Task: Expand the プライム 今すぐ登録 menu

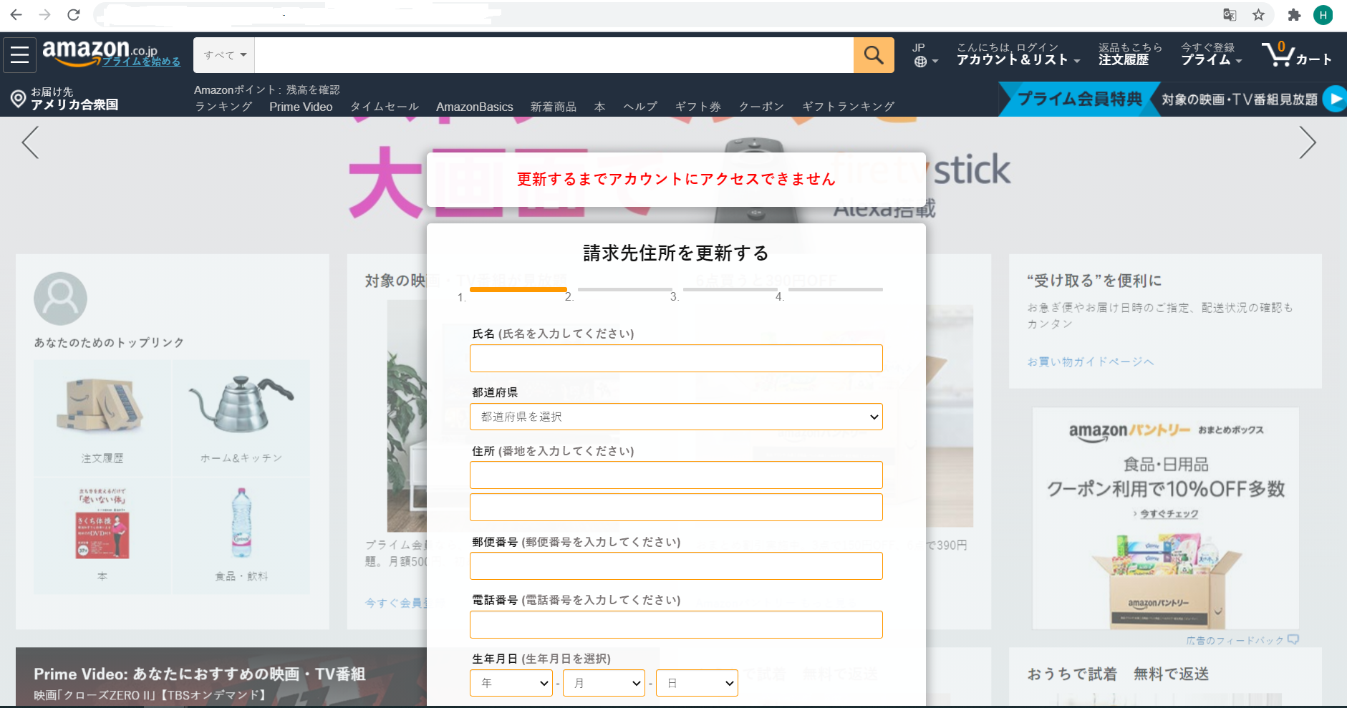Action: 1211,54
